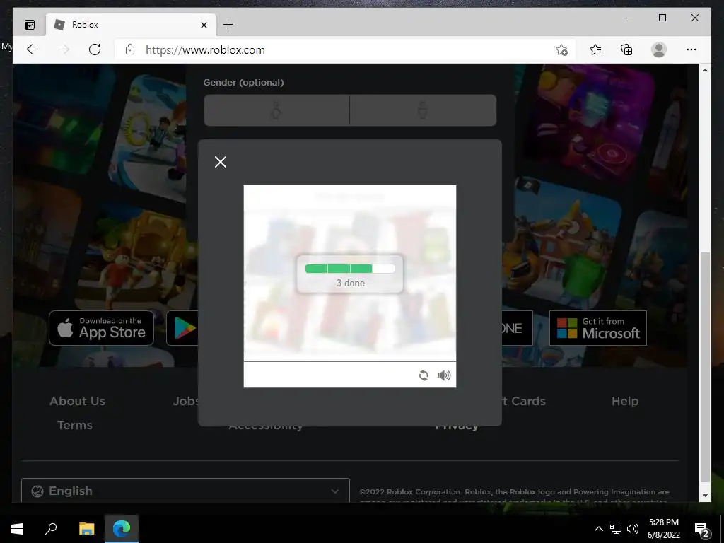Open Settings and more menu
This screenshot has height=543, width=724.
tap(691, 49)
